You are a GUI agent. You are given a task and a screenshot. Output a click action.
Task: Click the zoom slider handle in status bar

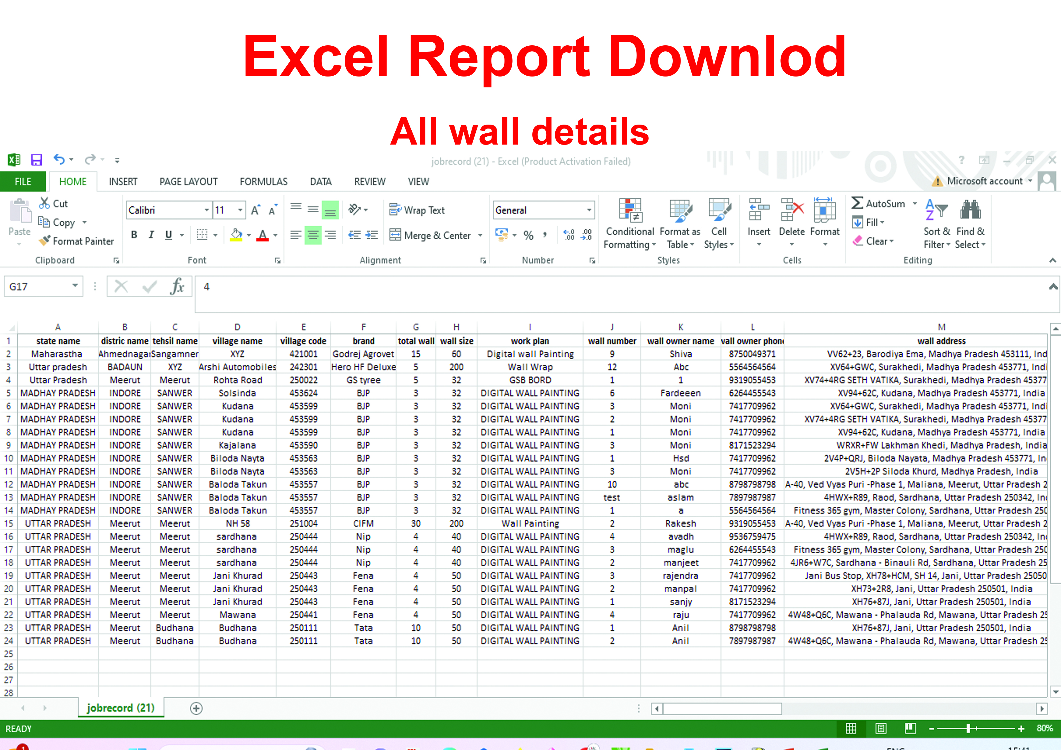click(968, 729)
